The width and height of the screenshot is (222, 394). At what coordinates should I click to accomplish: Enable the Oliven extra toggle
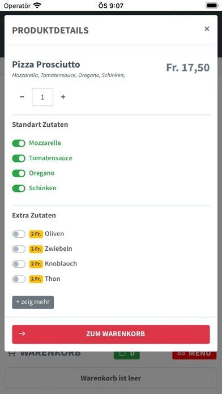19,234
